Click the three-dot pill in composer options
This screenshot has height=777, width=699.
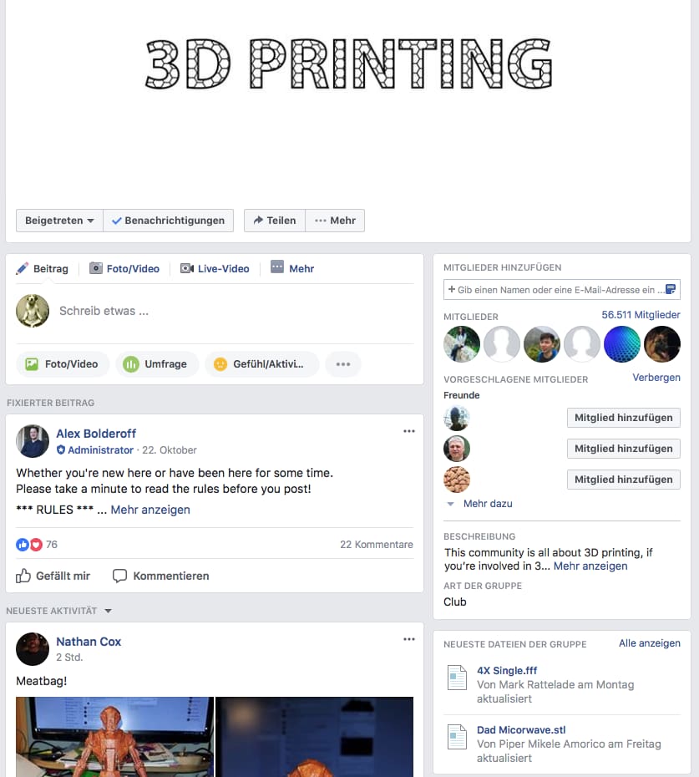(x=342, y=364)
